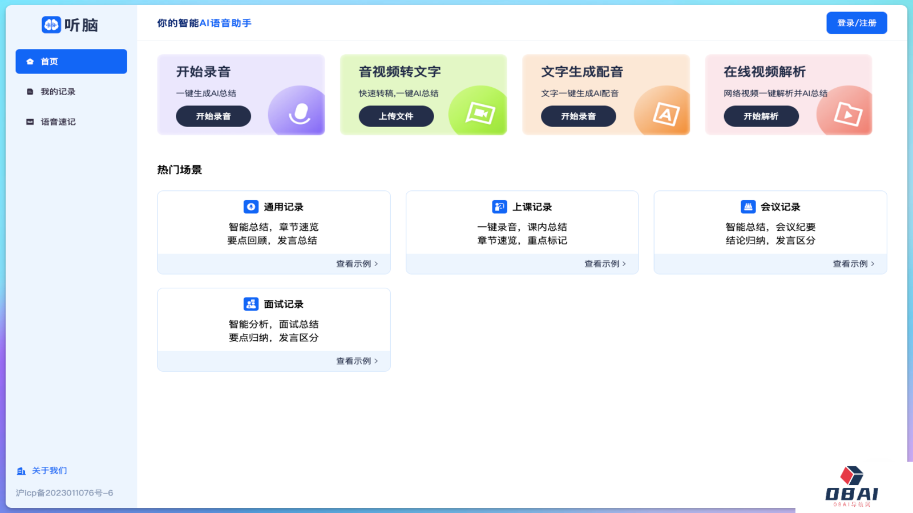
Task: Click the video play icon on 在线视频解析 card
Action: click(847, 114)
